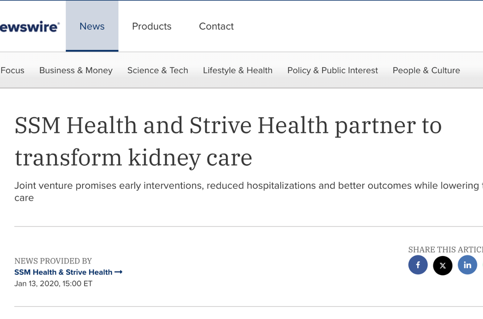The width and height of the screenshot is (483, 319).
Task: Open SSM Health & Strive Health link
Action: pos(68,272)
